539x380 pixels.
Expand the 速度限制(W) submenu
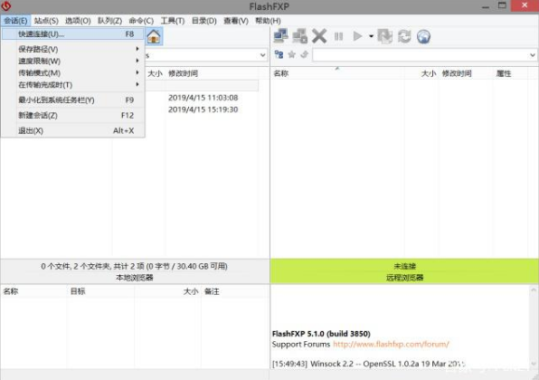click(73, 62)
